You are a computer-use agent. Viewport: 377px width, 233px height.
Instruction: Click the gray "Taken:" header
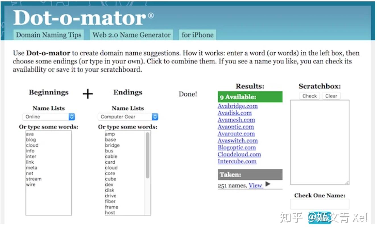(x=250, y=175)
